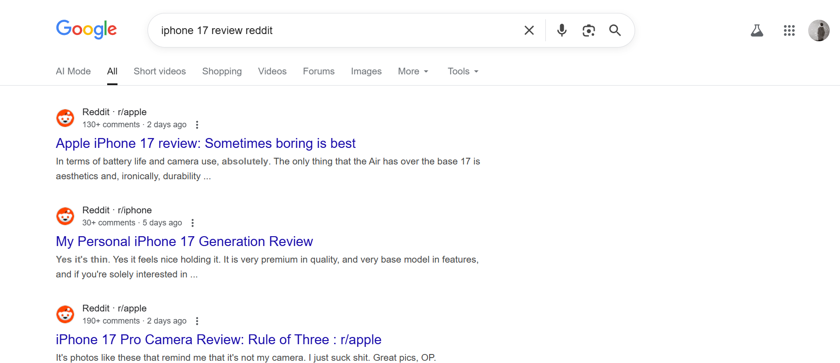Click the Google logo

click(86, 30)
